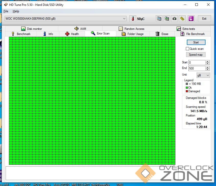Switch to the Folder Usage tab

click(x=133, y=34)
